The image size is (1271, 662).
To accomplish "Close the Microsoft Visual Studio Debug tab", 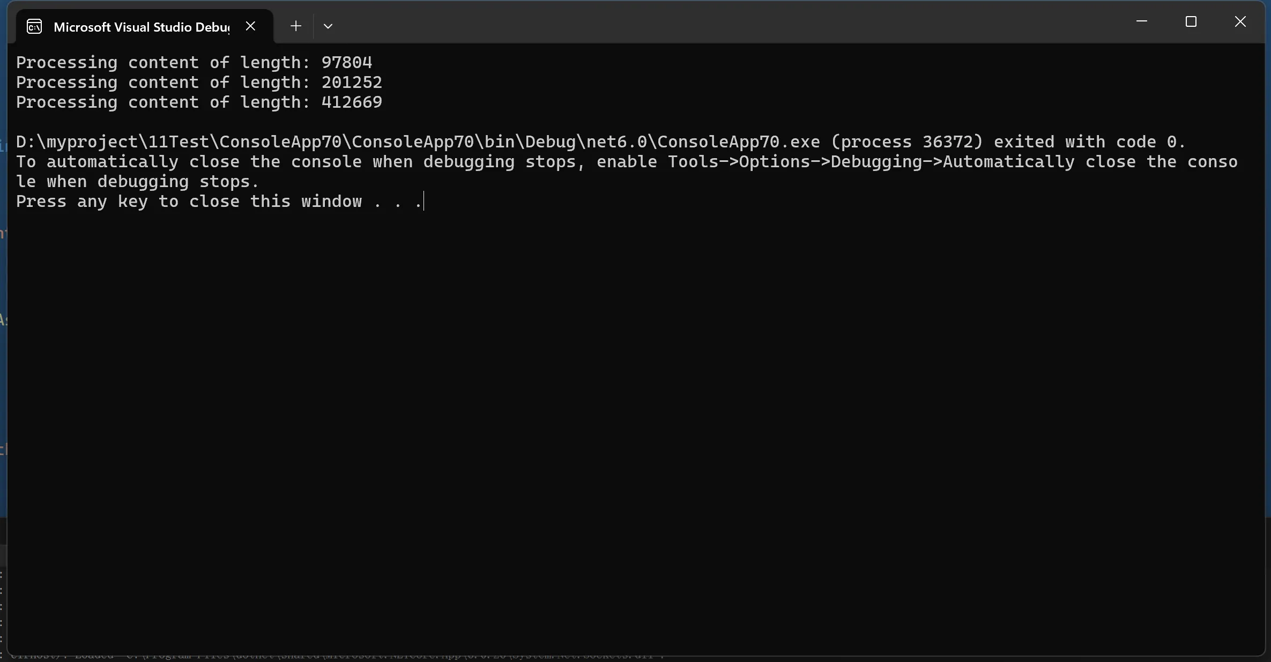I will coord(250,26).
